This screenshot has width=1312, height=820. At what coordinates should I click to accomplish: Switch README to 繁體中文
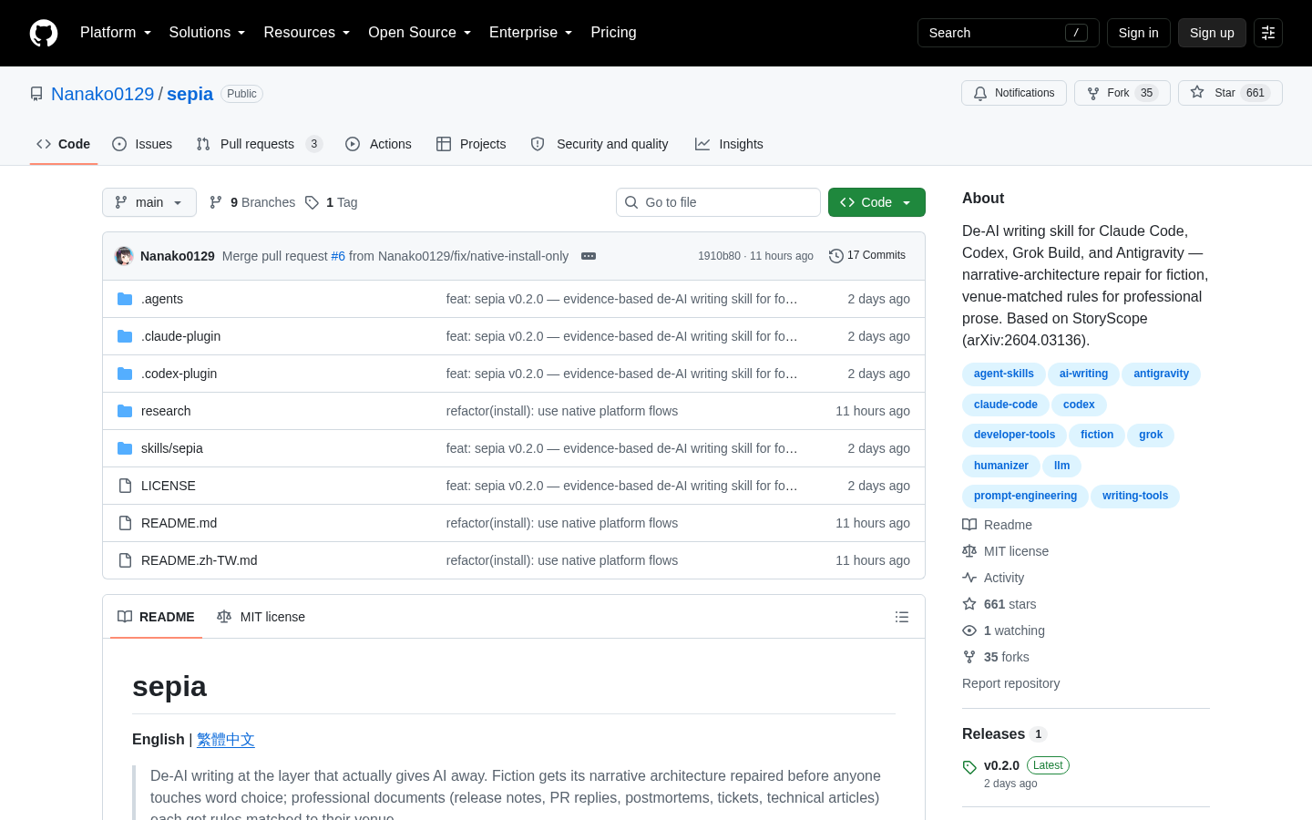click(x=226, y=740)
